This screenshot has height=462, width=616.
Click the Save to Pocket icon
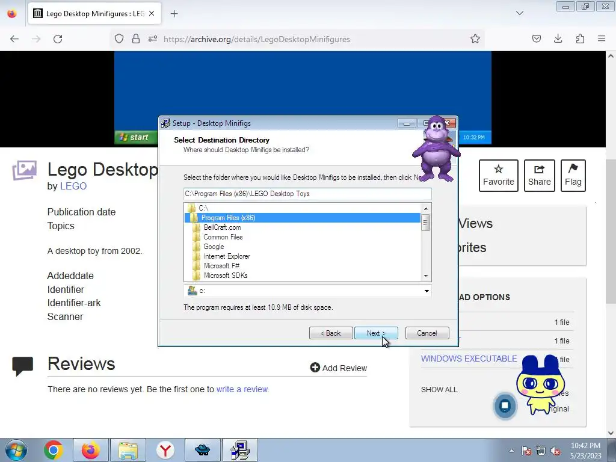coord(537,38)
